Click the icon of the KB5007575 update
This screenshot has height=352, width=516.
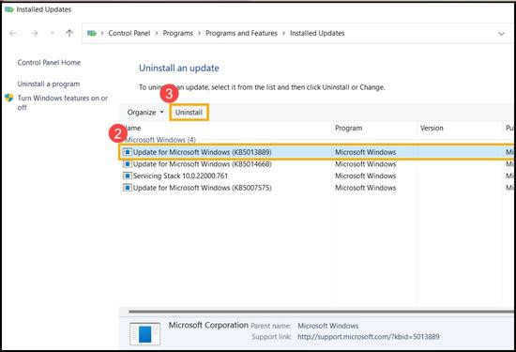[127, 188]
